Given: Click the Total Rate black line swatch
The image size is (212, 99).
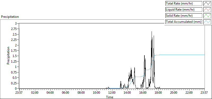Looking at the screenshot, I should pos(207,3).
